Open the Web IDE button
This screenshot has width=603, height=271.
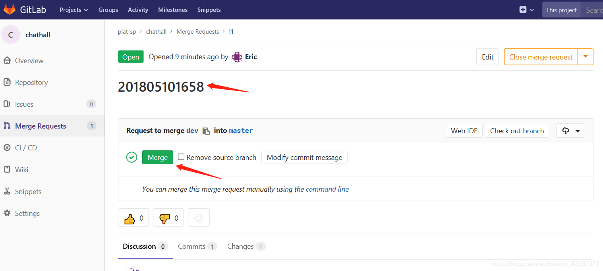coord(464,131)
